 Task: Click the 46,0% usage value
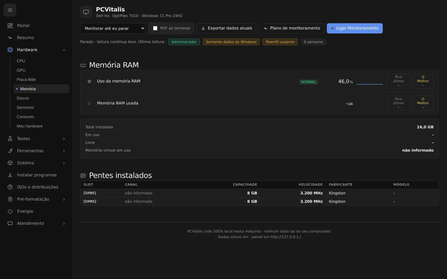[346, 81]
